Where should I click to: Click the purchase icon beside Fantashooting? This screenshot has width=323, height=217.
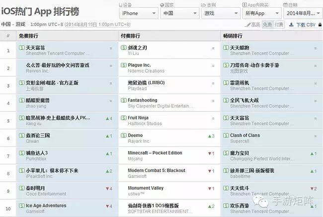[x=124, y=100]
